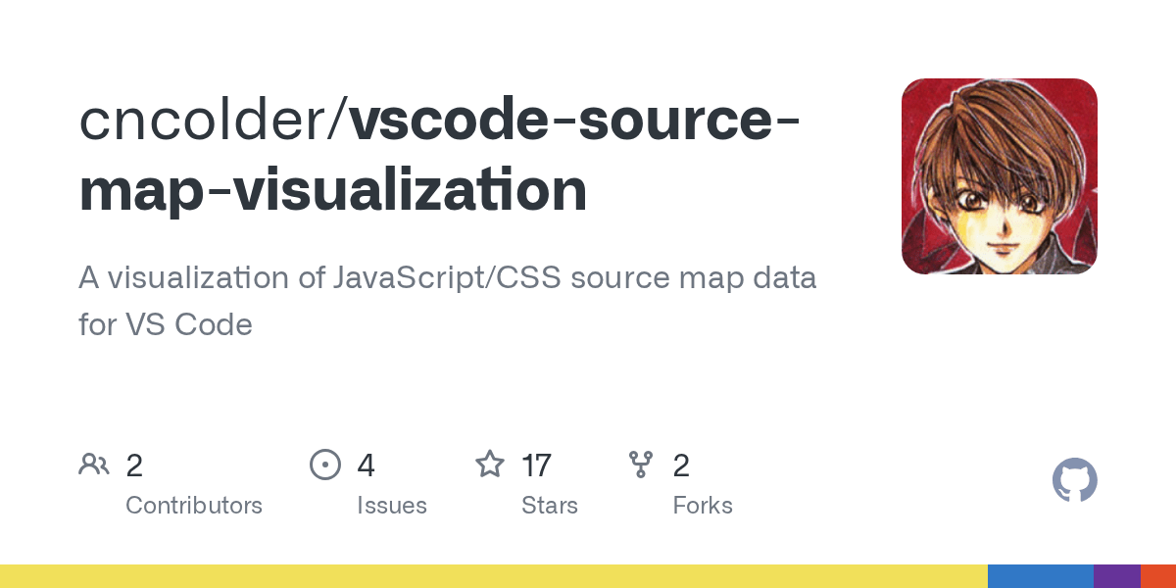Click the repository title vscode-source-map-visualization
This screenshot has height=588, width=1176.
(x=440, y=154)
